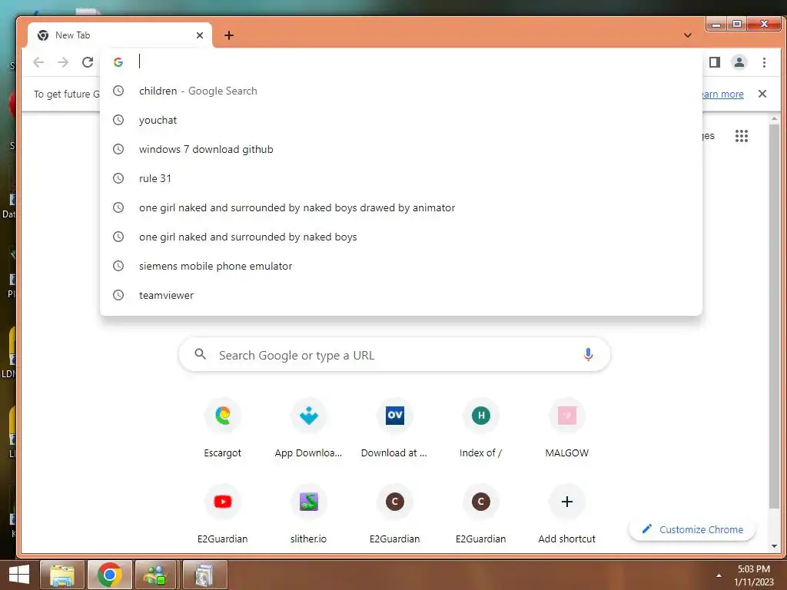
Task: Select the New Tab tab
Action: pyautogui.click(x=119, y=35)
